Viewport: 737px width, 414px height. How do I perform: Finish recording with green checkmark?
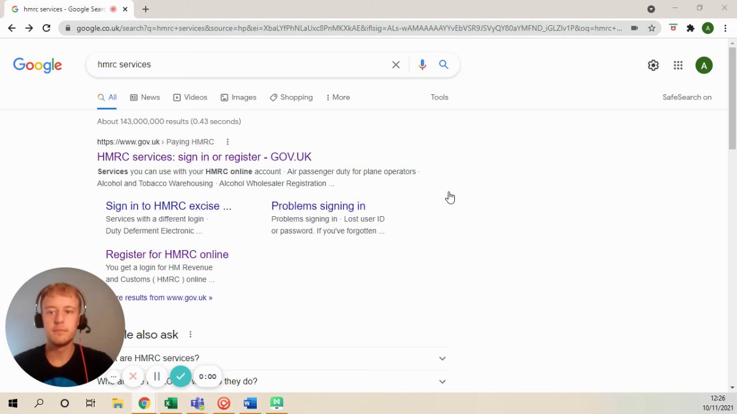(181, 377)
